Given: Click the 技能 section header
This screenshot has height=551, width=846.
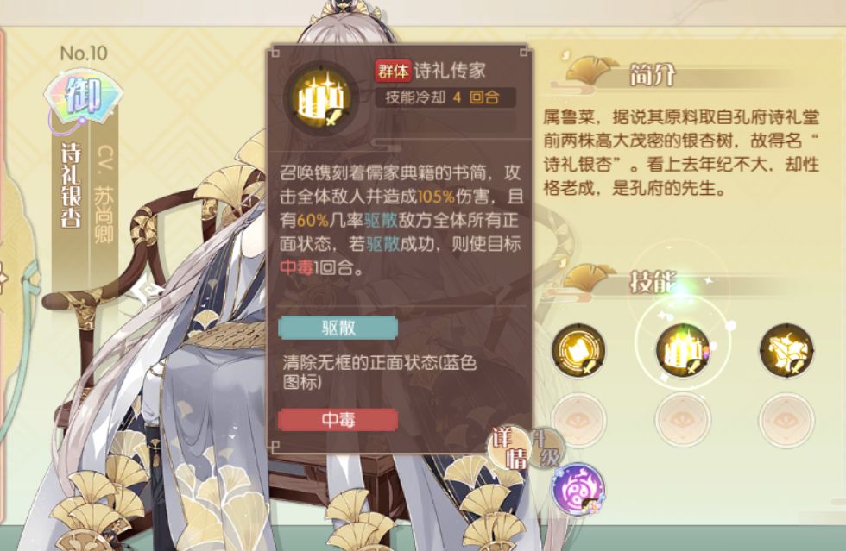Looking at the screenshot, I should pos(652,282).
